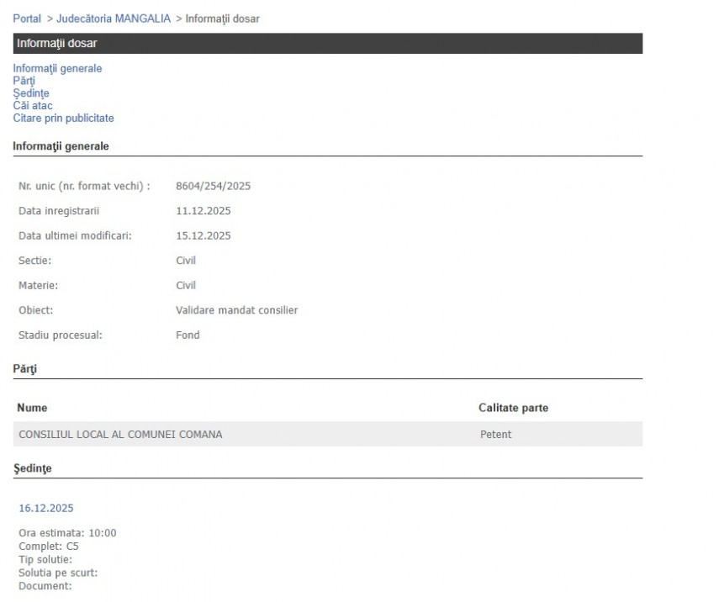Viewport: 719px width, 602px height.
Task: Click last modified date 15.12.2025
Action: click(203, 236)
